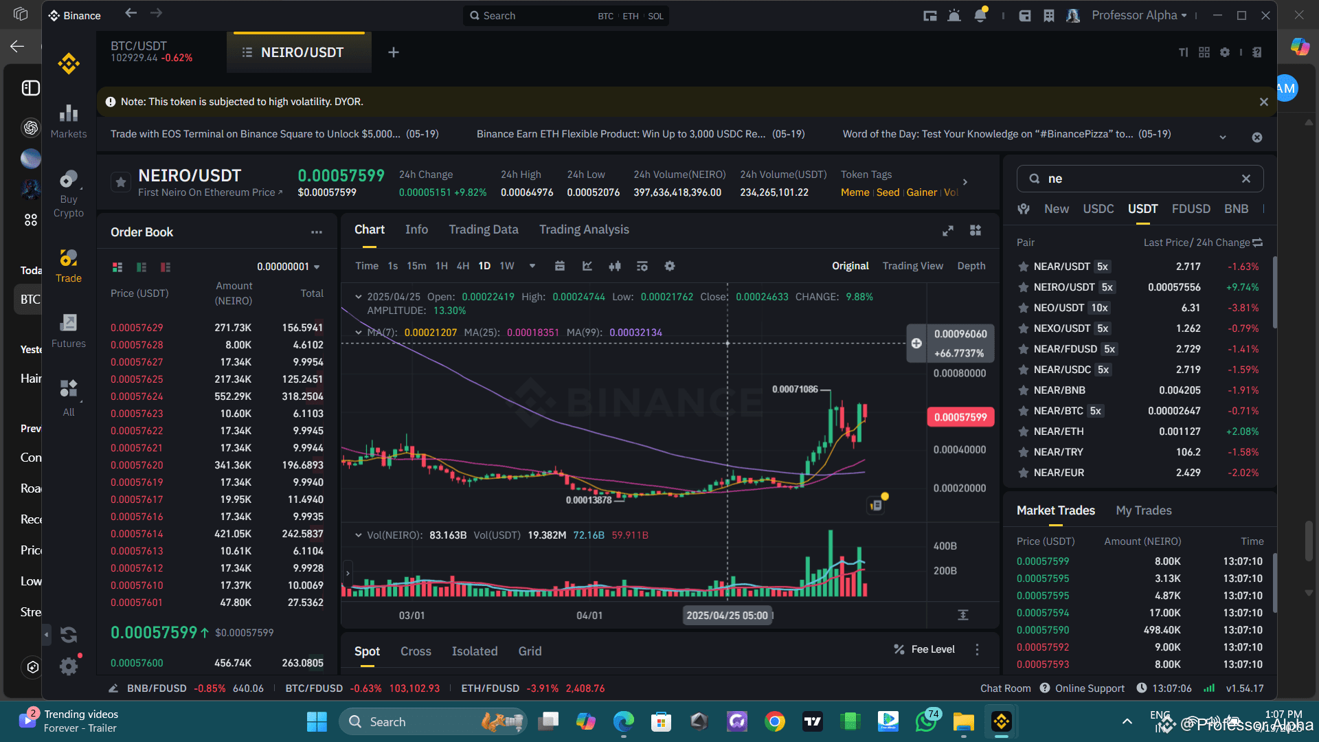Viewport: 1319px width, 742px height.
Task: Click the sidebar refresh icon
Action: click(x=69, y=635)
